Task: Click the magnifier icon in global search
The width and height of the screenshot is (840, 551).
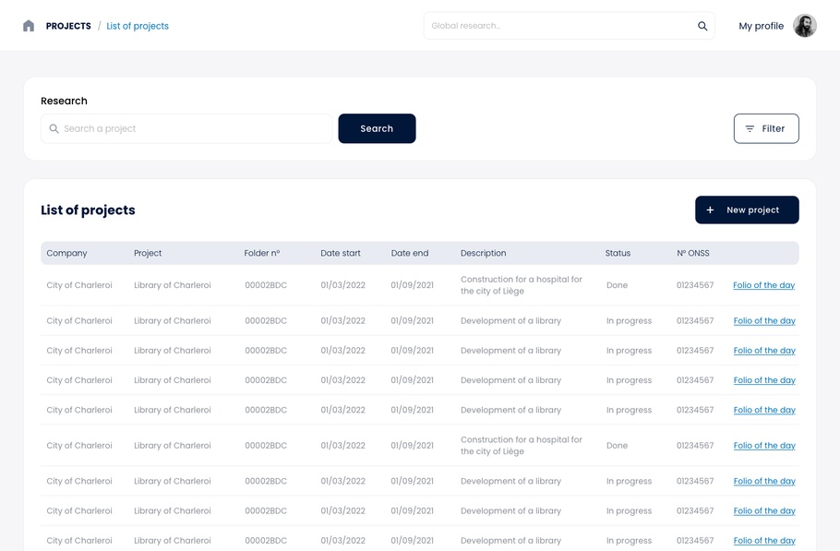Action: [702, 26]
